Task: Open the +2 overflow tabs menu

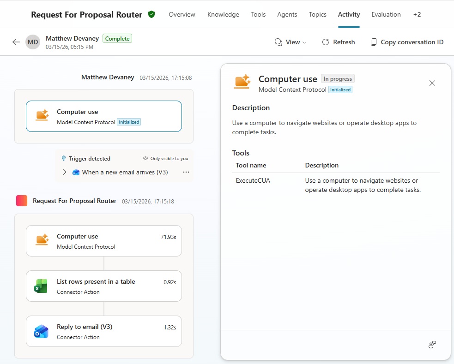Action: tap(417, 14)
